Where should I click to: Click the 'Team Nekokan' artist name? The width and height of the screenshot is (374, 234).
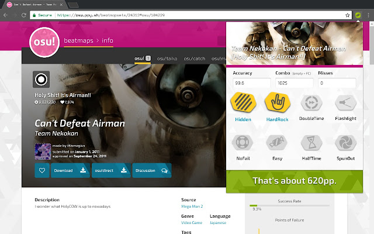tap(56, 133)
